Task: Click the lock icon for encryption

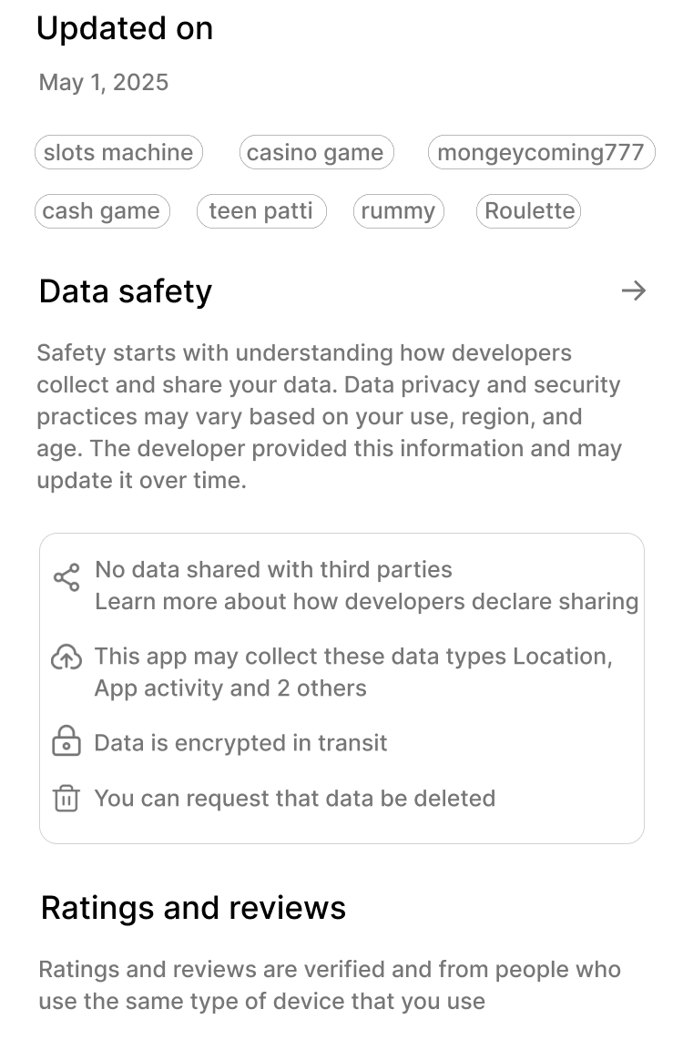Action: coord(67,741)
